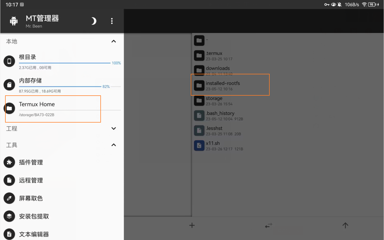Open 根目录 root directory icon
This screenshot has width=384, height=240.
tap(9, 61)
